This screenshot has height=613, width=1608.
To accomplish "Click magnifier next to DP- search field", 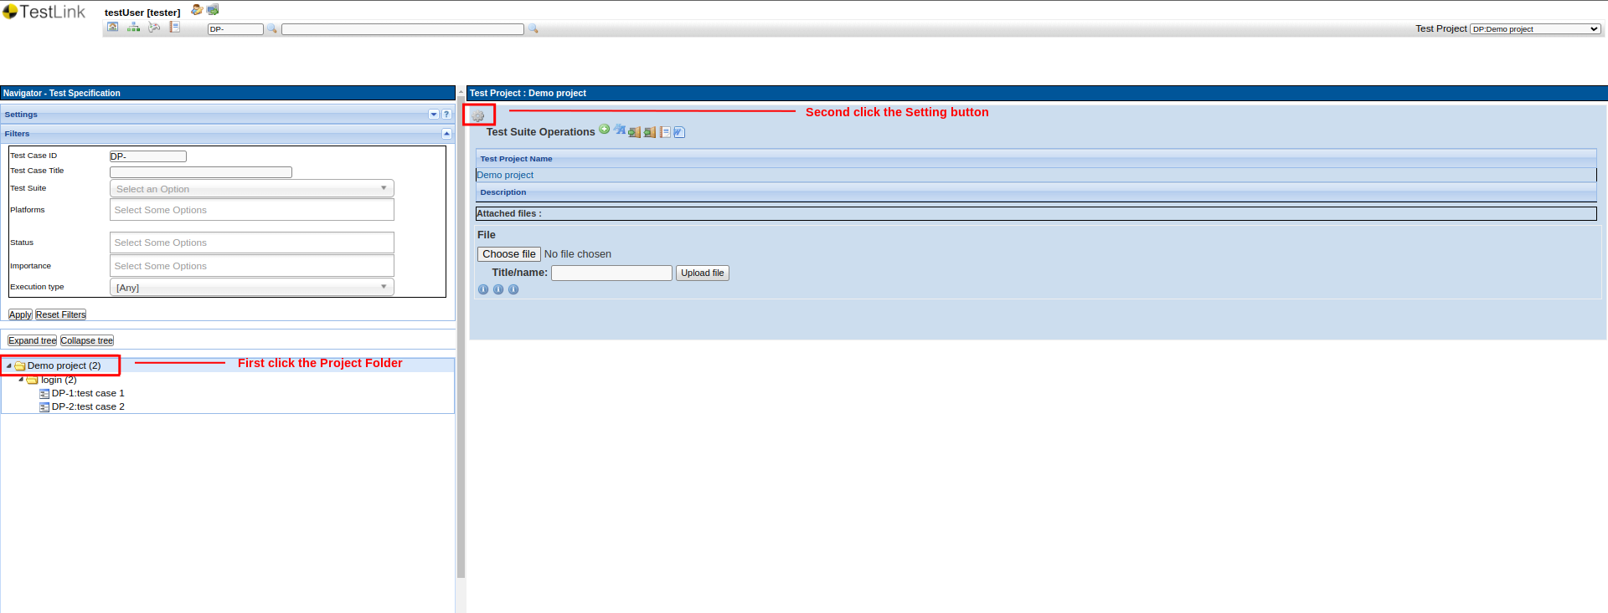I will (271, 29).
